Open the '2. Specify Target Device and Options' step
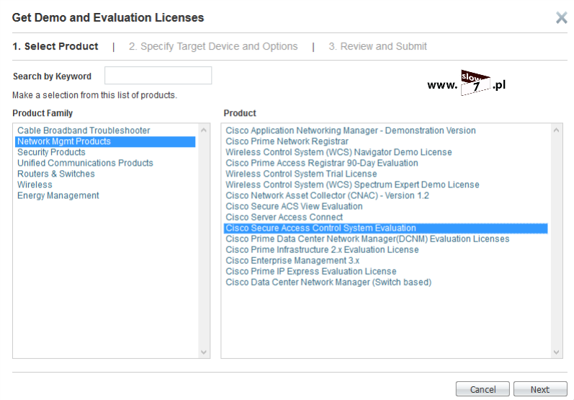This screenshot has width=574, height=400. point(213,47)
